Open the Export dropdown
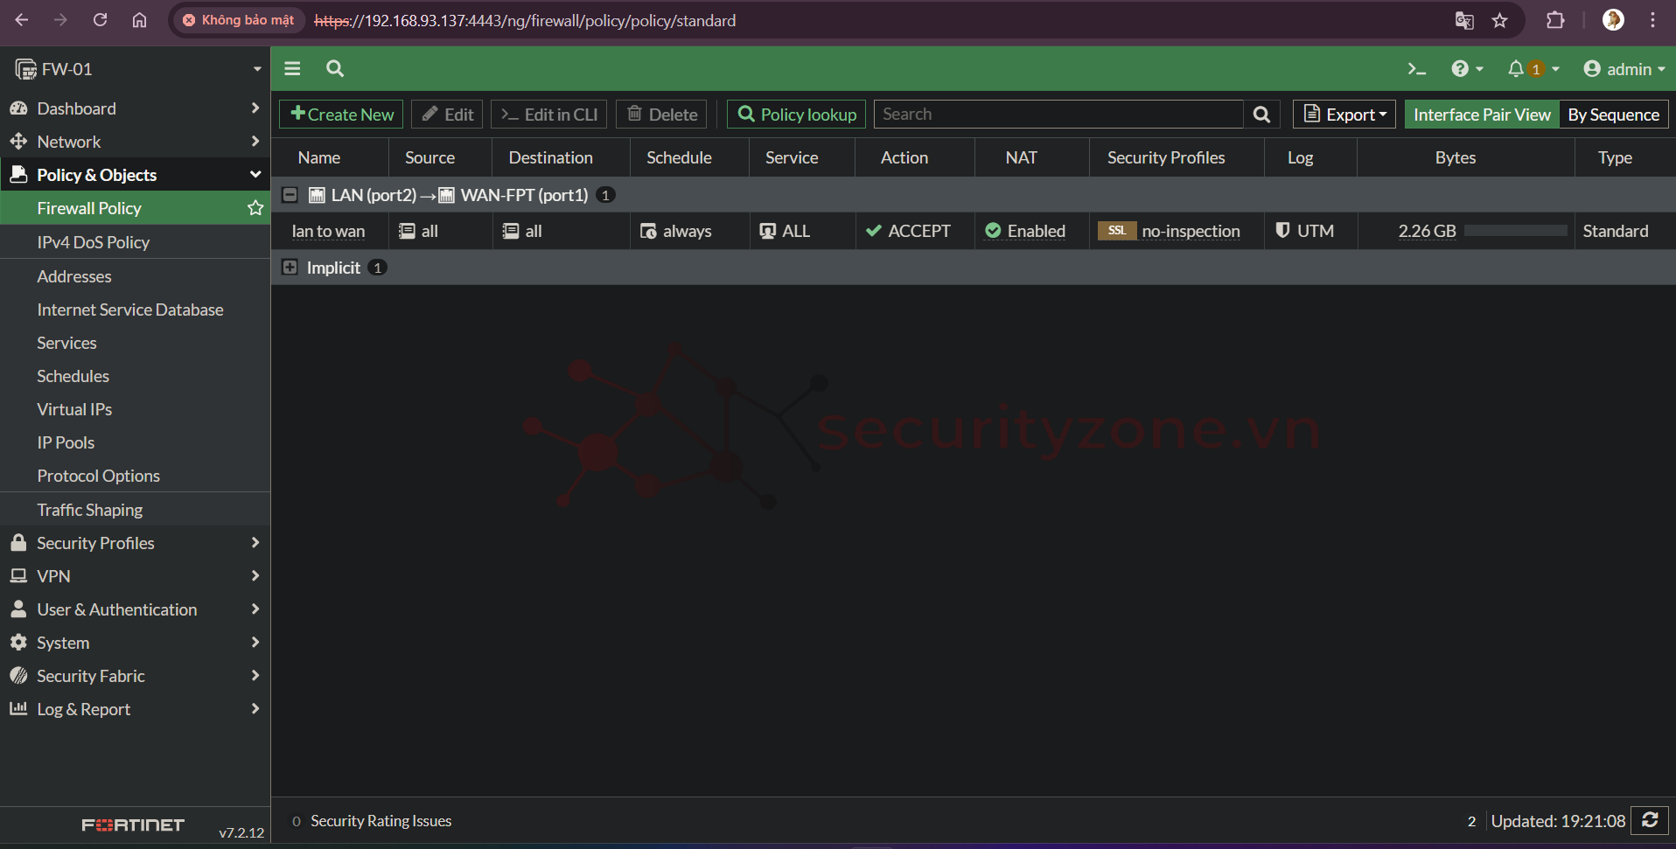This screenshot has height=849, width=1676. click(x=1344, y=115)
